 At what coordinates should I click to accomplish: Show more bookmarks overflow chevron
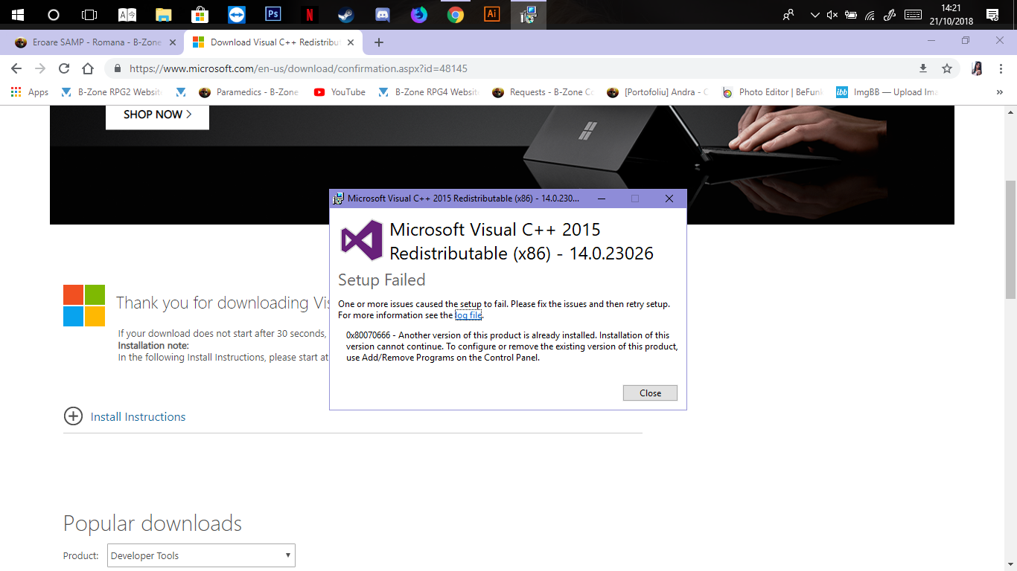pos(999,92)
